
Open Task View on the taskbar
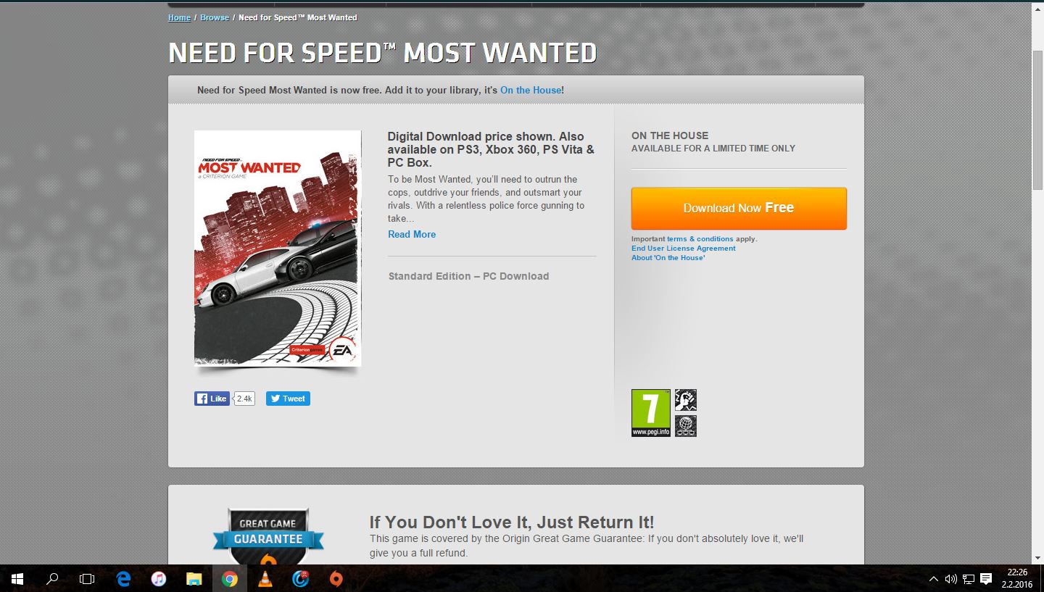pos(87,579)
